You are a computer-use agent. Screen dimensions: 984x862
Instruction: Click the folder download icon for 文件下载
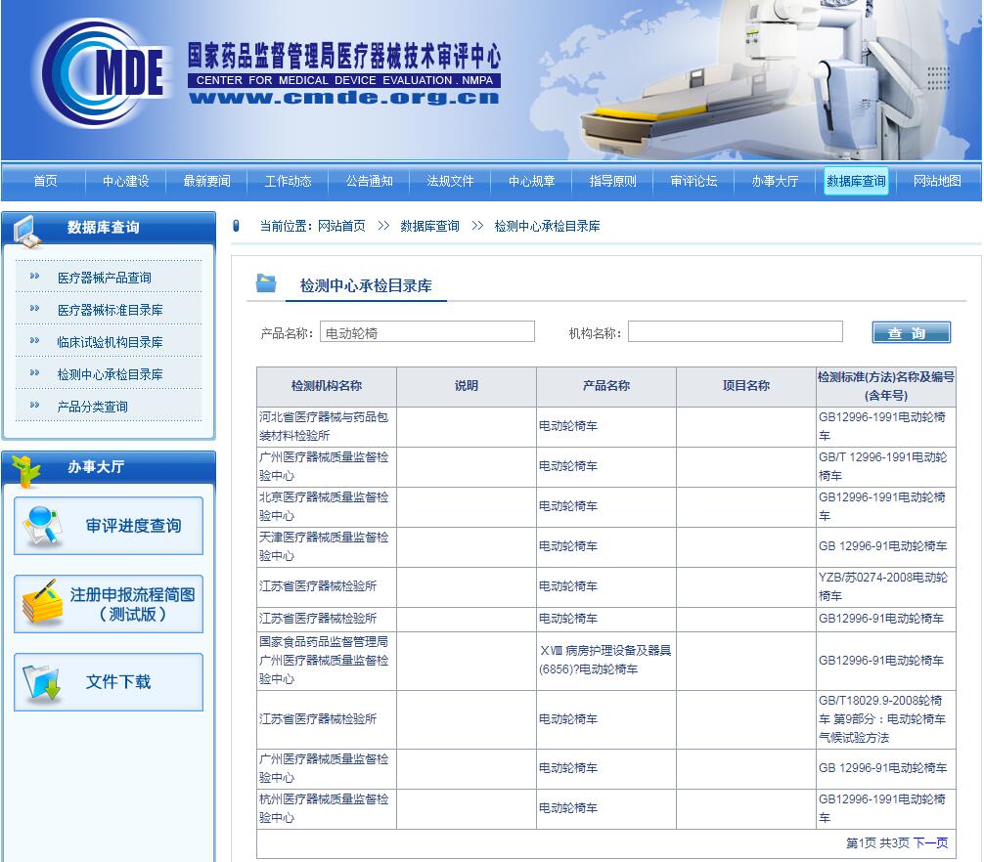coord(43,682)
